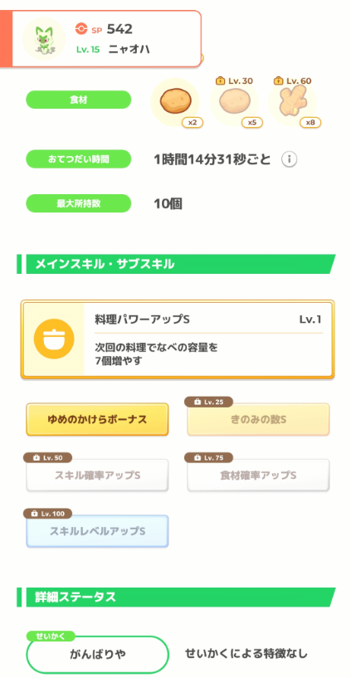This screenshot has width=351, height=678.
Task: Click the Pokéball SP icon next to 542
Action: pos(81,29)
